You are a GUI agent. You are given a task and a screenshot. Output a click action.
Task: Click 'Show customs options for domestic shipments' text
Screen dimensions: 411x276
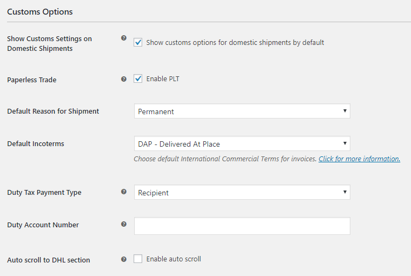(x=235, y=42)
